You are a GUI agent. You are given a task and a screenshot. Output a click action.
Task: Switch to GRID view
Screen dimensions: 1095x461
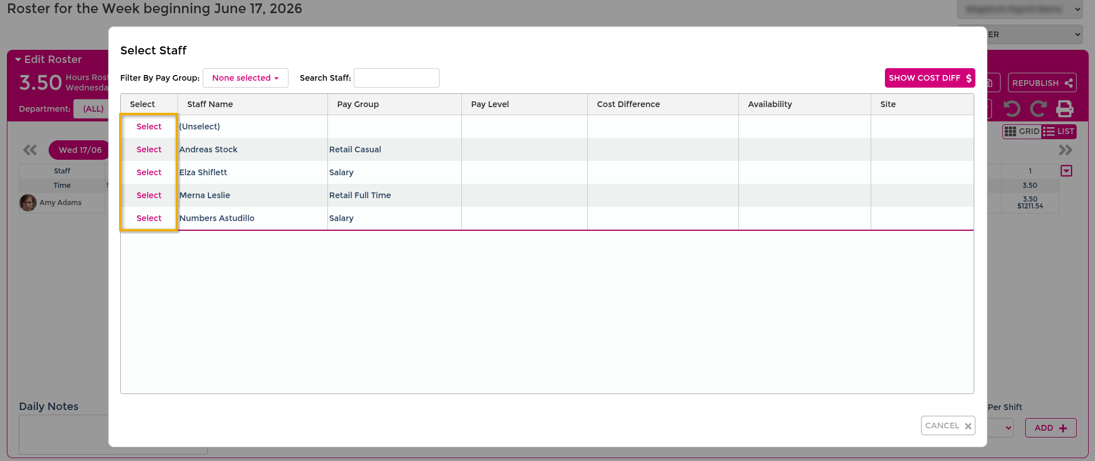[x=1022, y=132]
